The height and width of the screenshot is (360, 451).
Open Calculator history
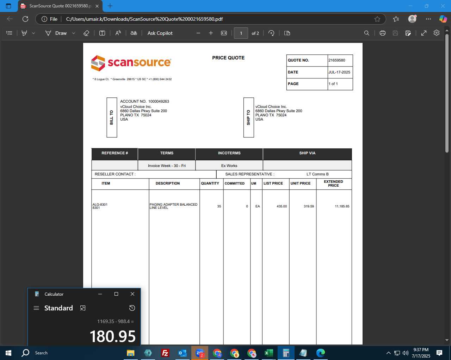pyautogui.click(x=132, y=308)
